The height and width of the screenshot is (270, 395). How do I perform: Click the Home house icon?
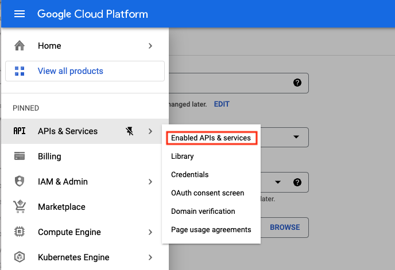pos(20,45)
